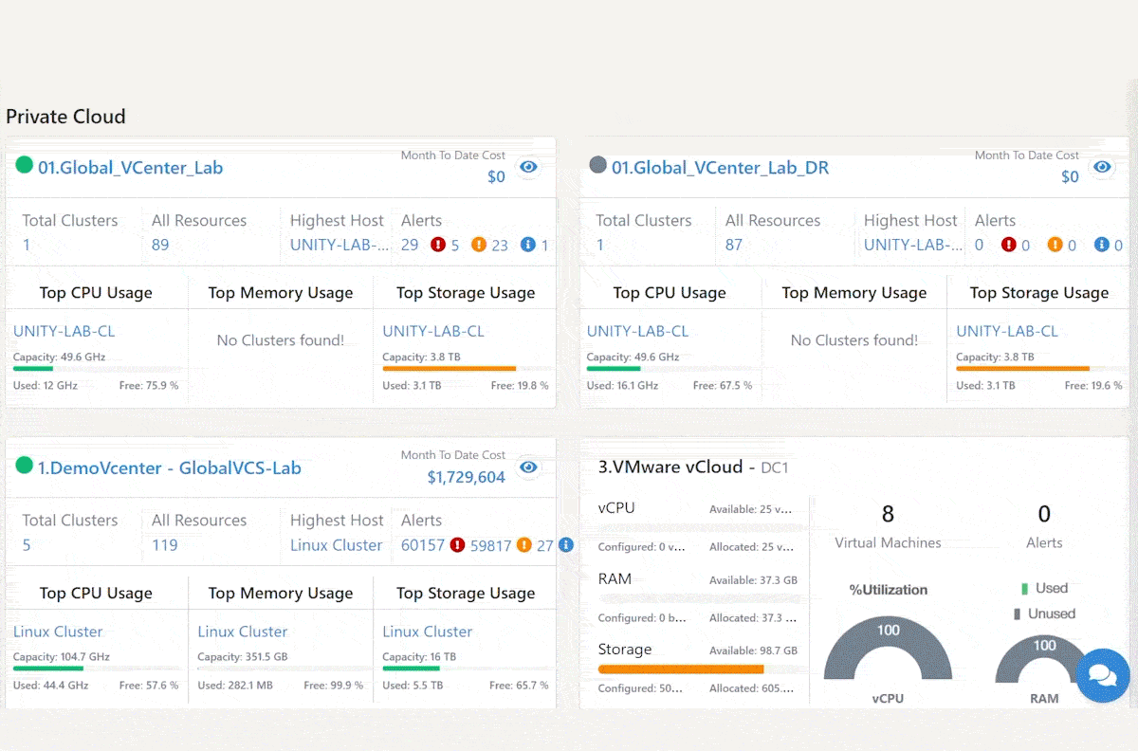Screen dimensions: 1138x751
Task: Open the blue chat bubble widget
Action: pyautogui.click(x=1103, y=676)
